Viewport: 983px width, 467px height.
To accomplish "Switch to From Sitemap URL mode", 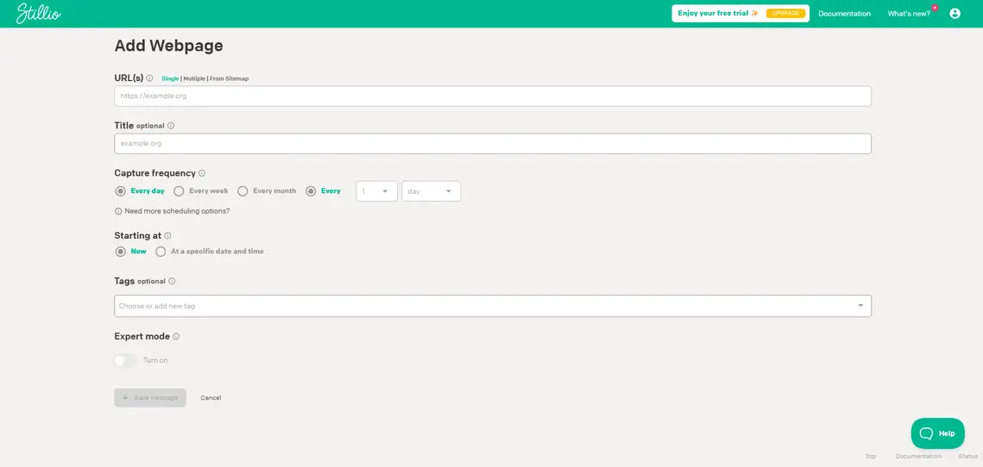I will (x=229, y=78).
